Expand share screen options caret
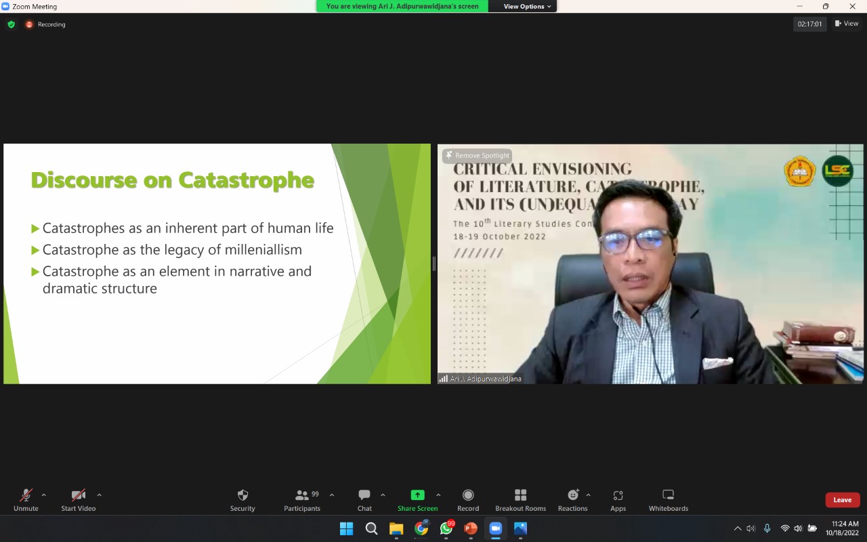 [438, 495]
